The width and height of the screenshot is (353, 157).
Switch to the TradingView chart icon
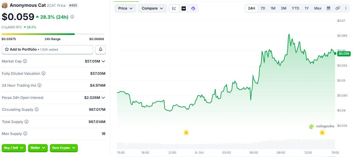(x=184, y=8)
